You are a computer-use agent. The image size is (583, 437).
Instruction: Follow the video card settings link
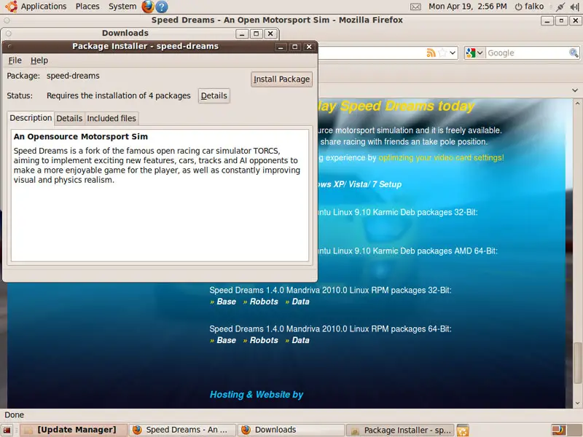point(441,157)
